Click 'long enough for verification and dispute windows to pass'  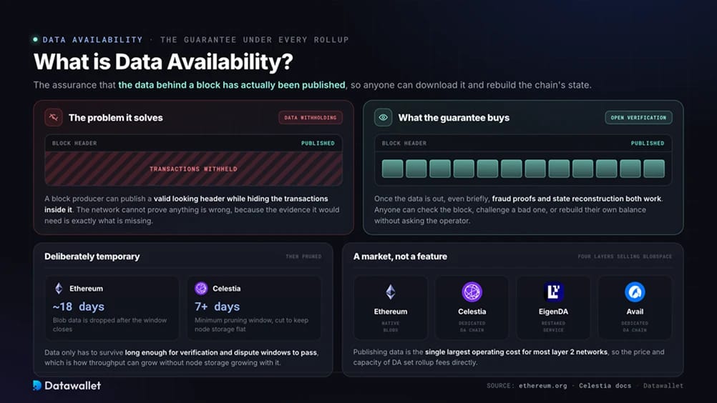click(221, 352)
